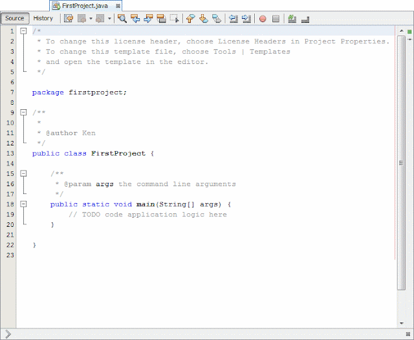Click the small close icon at bottom right
This screenshot has width=414, height=340.
click(408, 334)
